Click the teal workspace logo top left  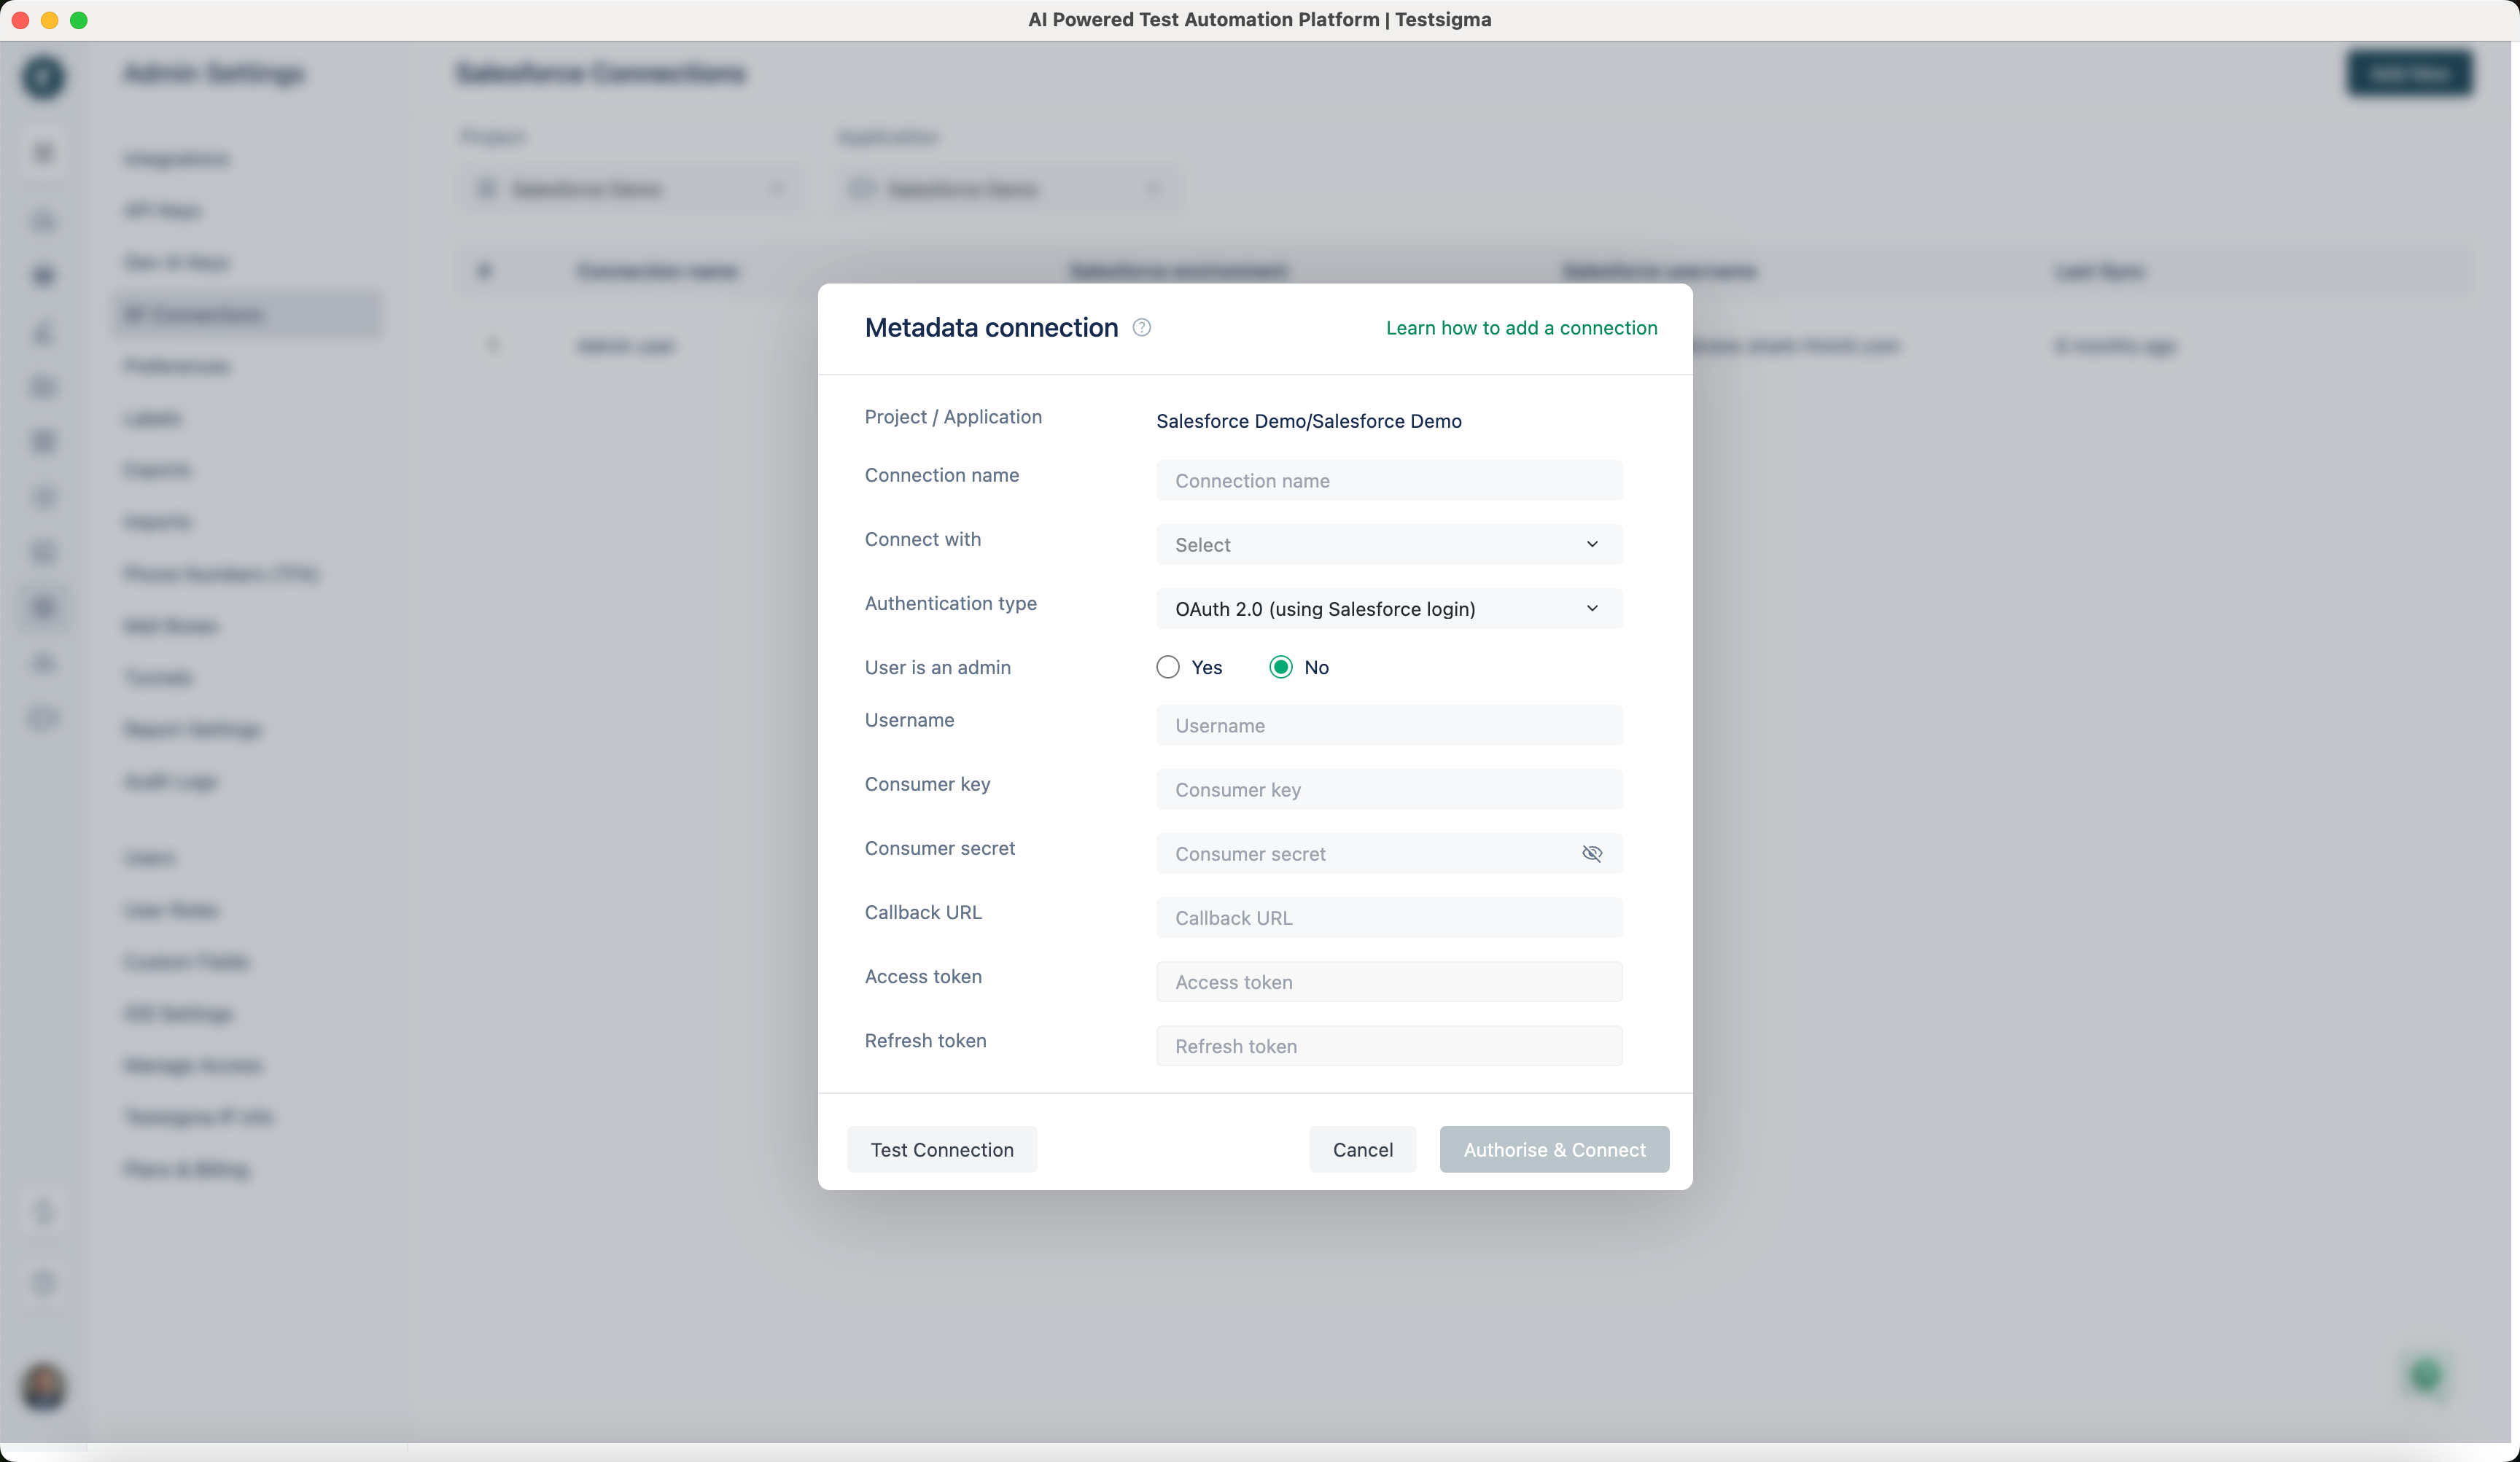click(43, 77)
